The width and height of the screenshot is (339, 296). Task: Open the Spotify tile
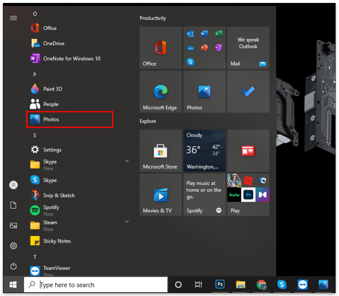tap(204, 195)
